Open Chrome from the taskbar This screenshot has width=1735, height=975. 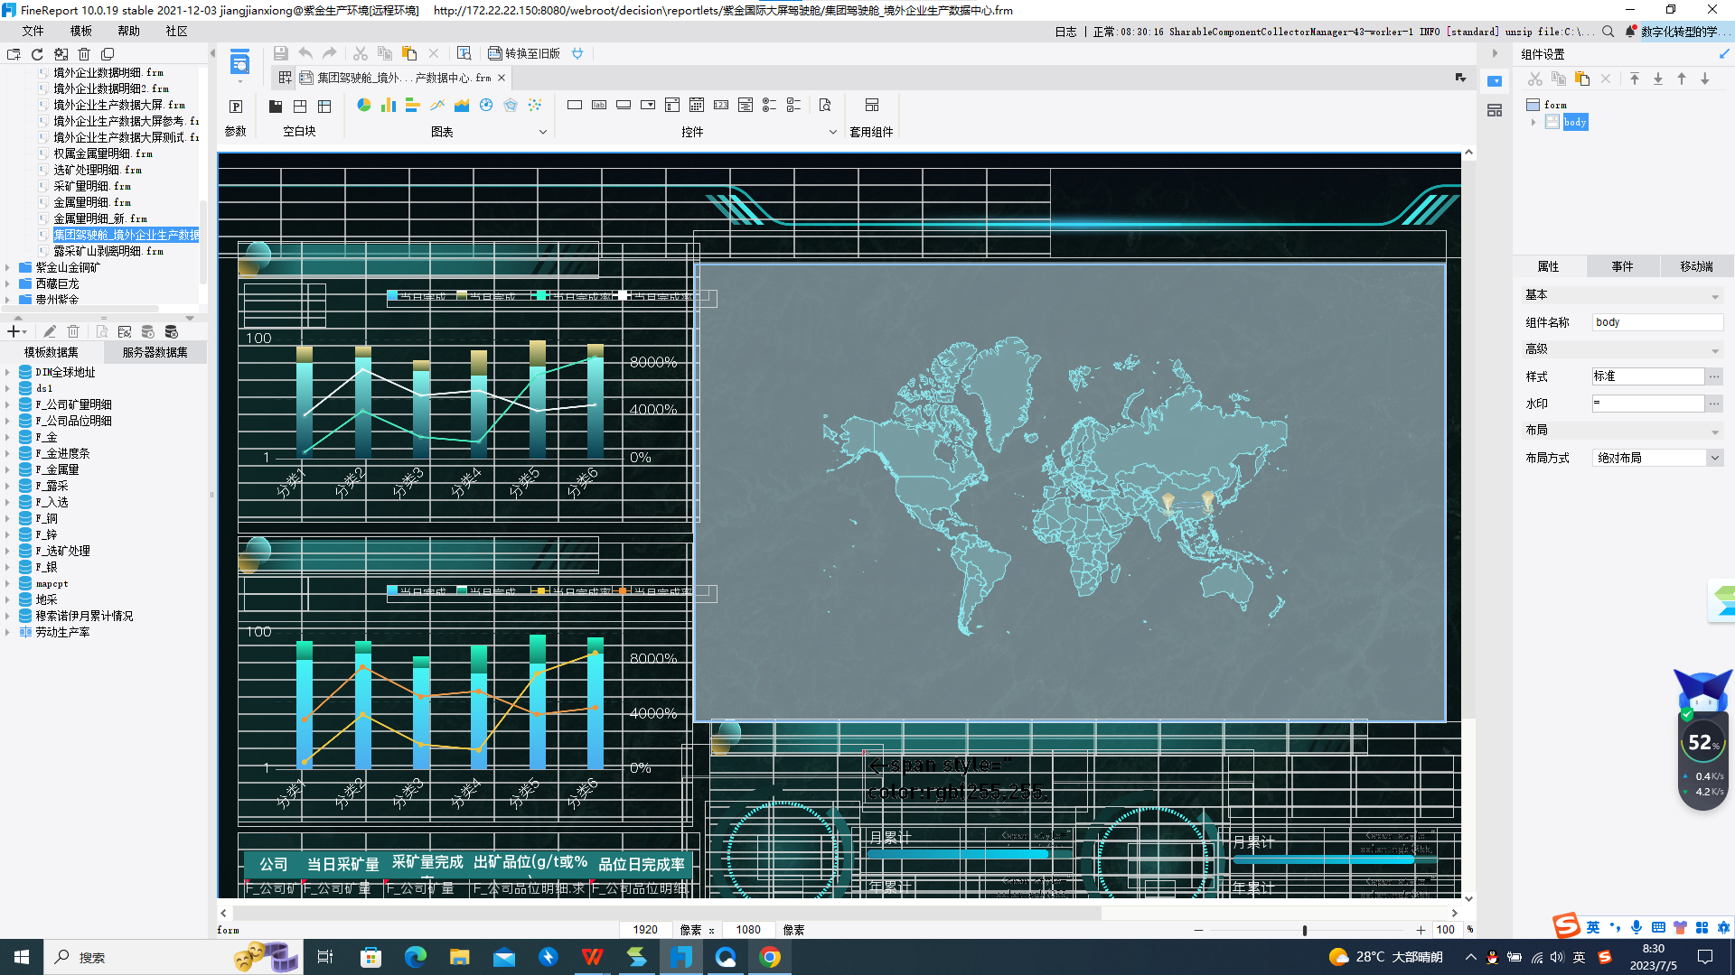point(770,957)
